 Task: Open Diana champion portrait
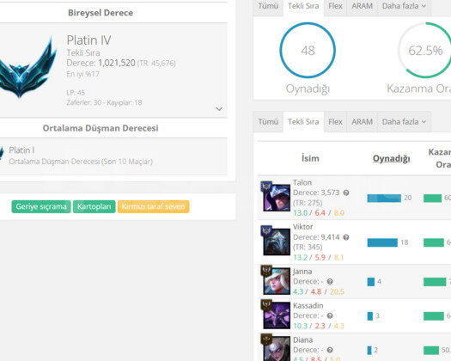pos(277,348)
